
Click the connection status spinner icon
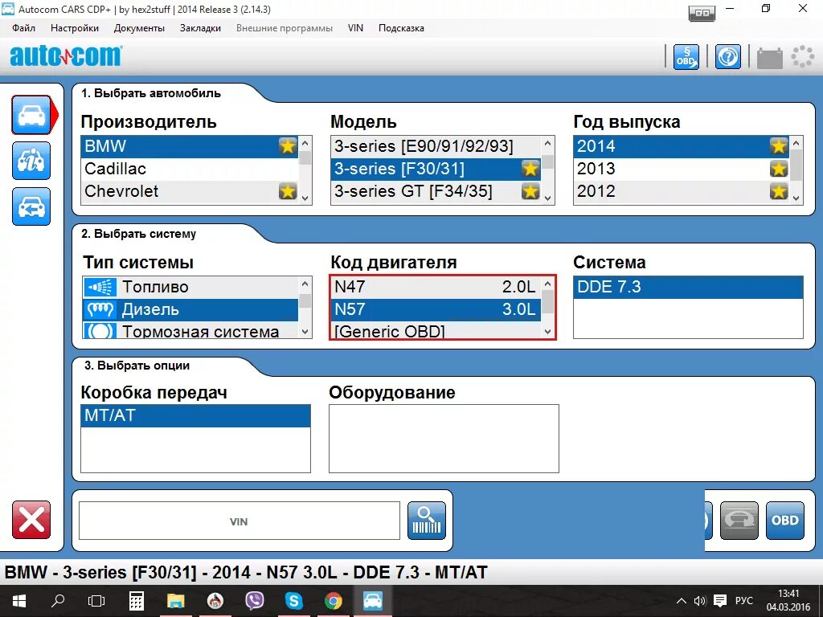[803, 57]
